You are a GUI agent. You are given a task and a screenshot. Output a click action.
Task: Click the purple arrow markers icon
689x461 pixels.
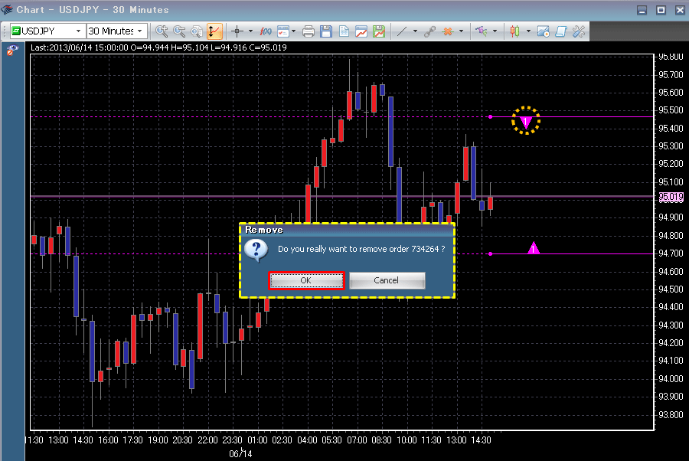point(482,31)
